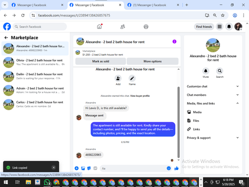Open Windows Start menu
The width and height of the screenshot is (249, 187).
[6, 182]
